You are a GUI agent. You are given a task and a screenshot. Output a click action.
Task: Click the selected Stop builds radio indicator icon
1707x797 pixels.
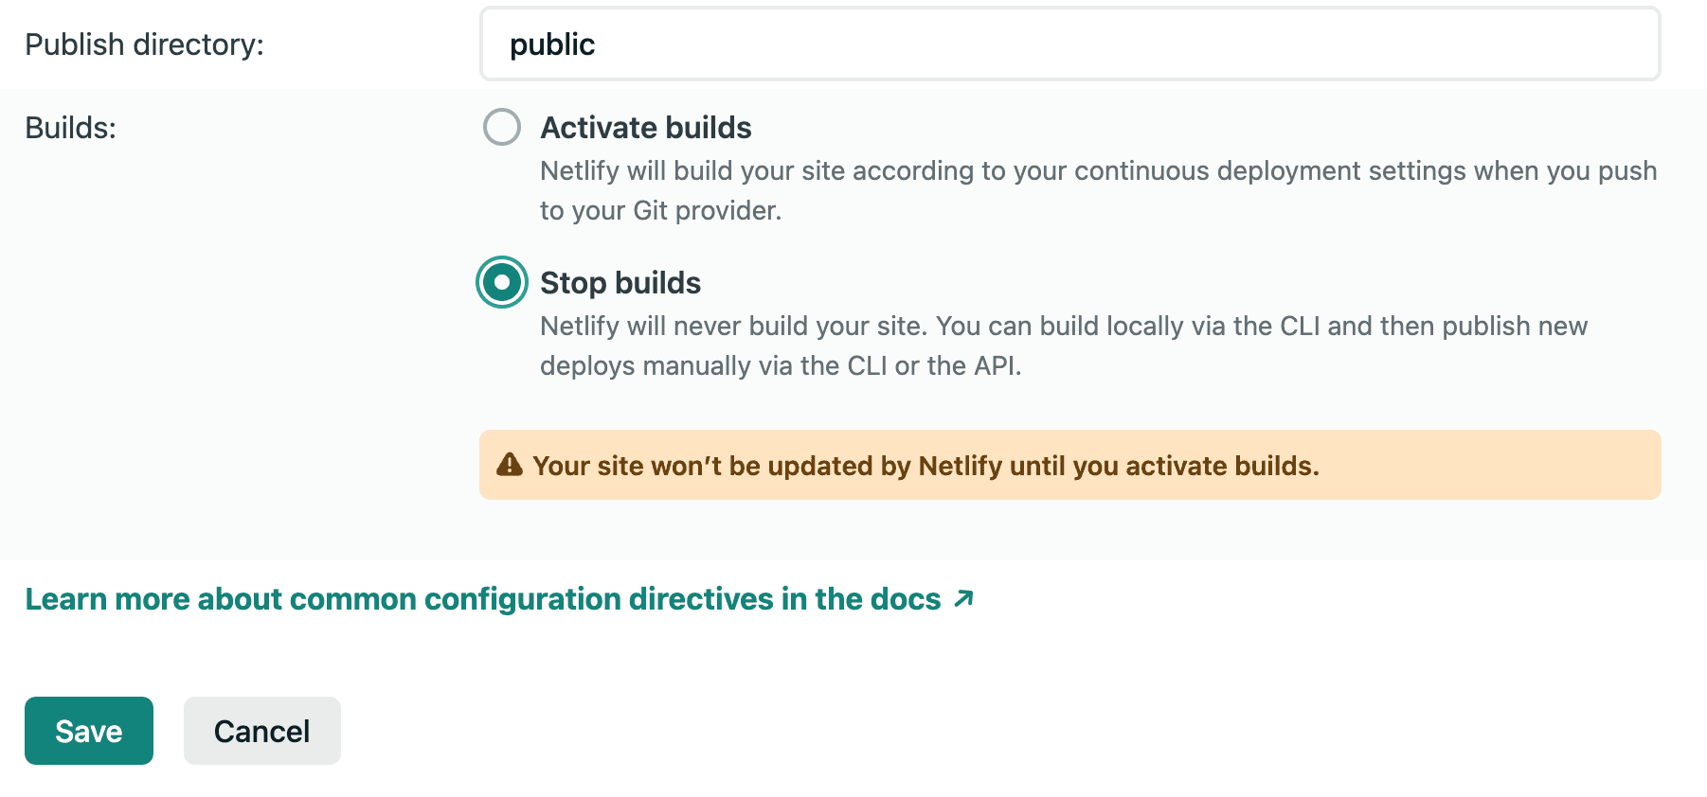point(501,281)
